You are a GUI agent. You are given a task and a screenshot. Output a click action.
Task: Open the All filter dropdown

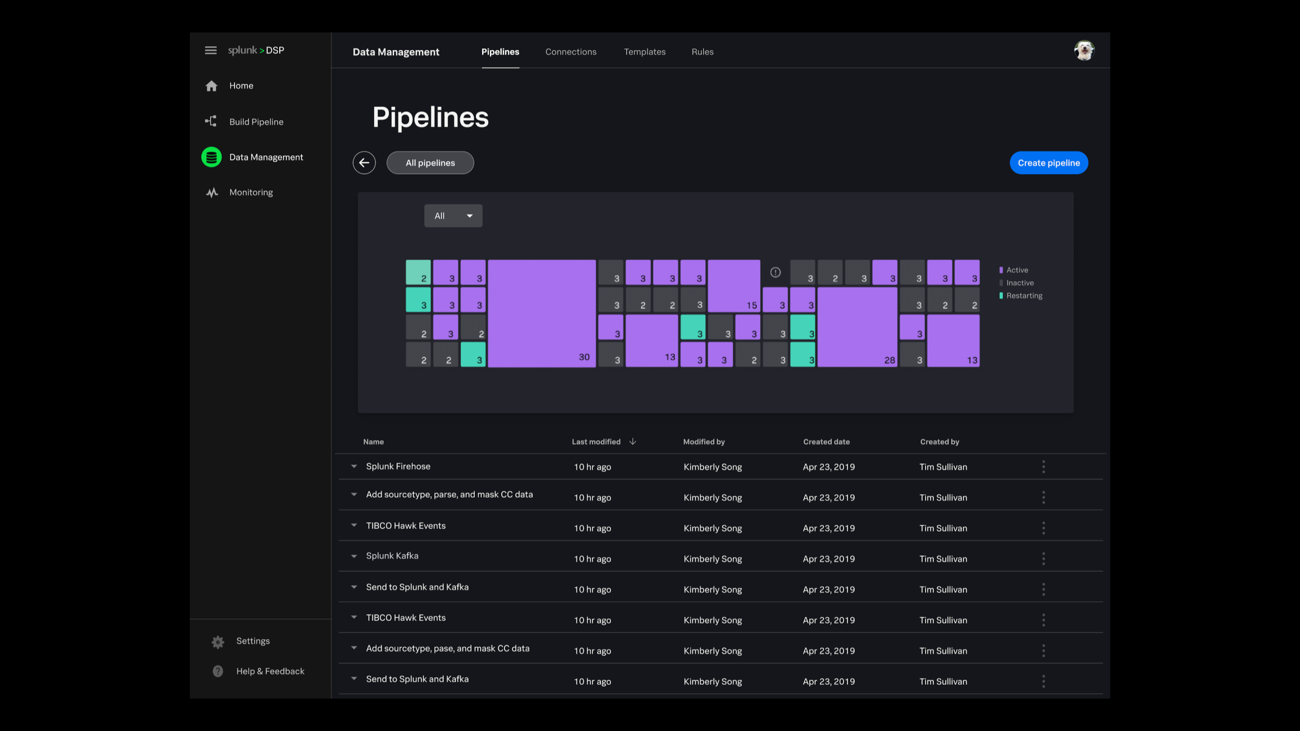point(453,216)
